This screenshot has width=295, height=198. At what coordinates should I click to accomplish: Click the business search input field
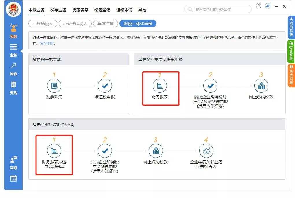pos(218,9)
